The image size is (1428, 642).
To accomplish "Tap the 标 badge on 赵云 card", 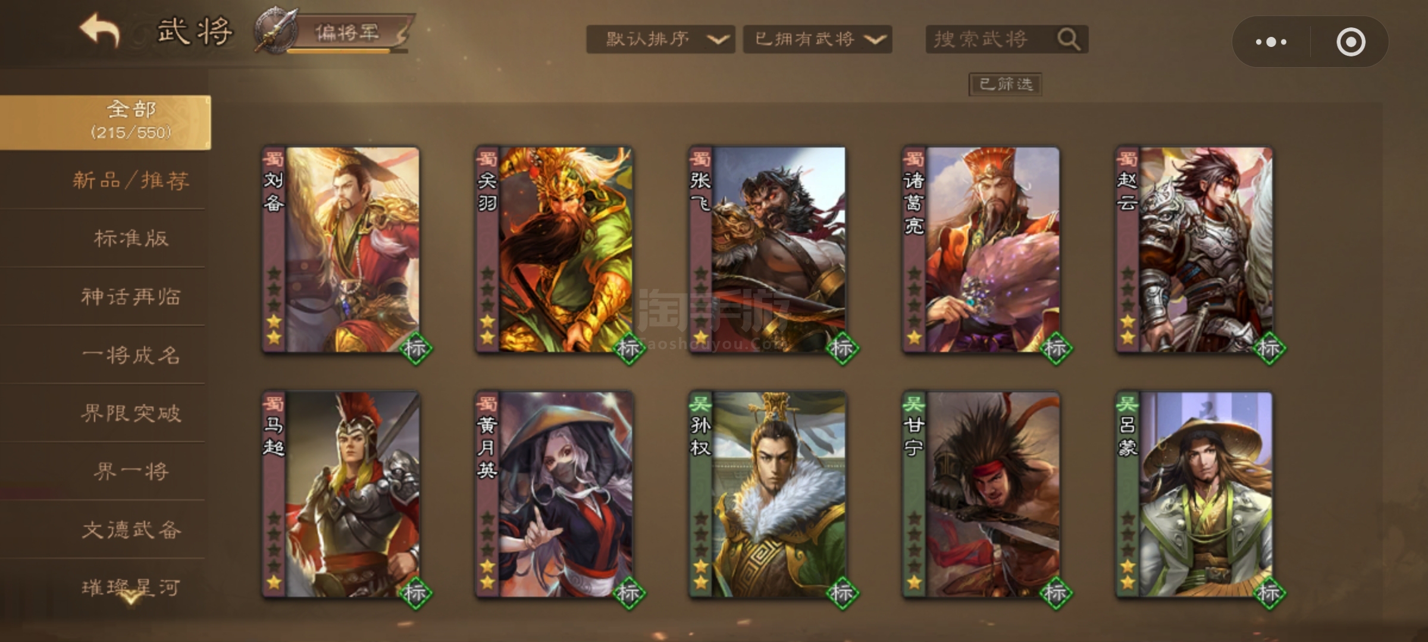I will (1269, 348).
